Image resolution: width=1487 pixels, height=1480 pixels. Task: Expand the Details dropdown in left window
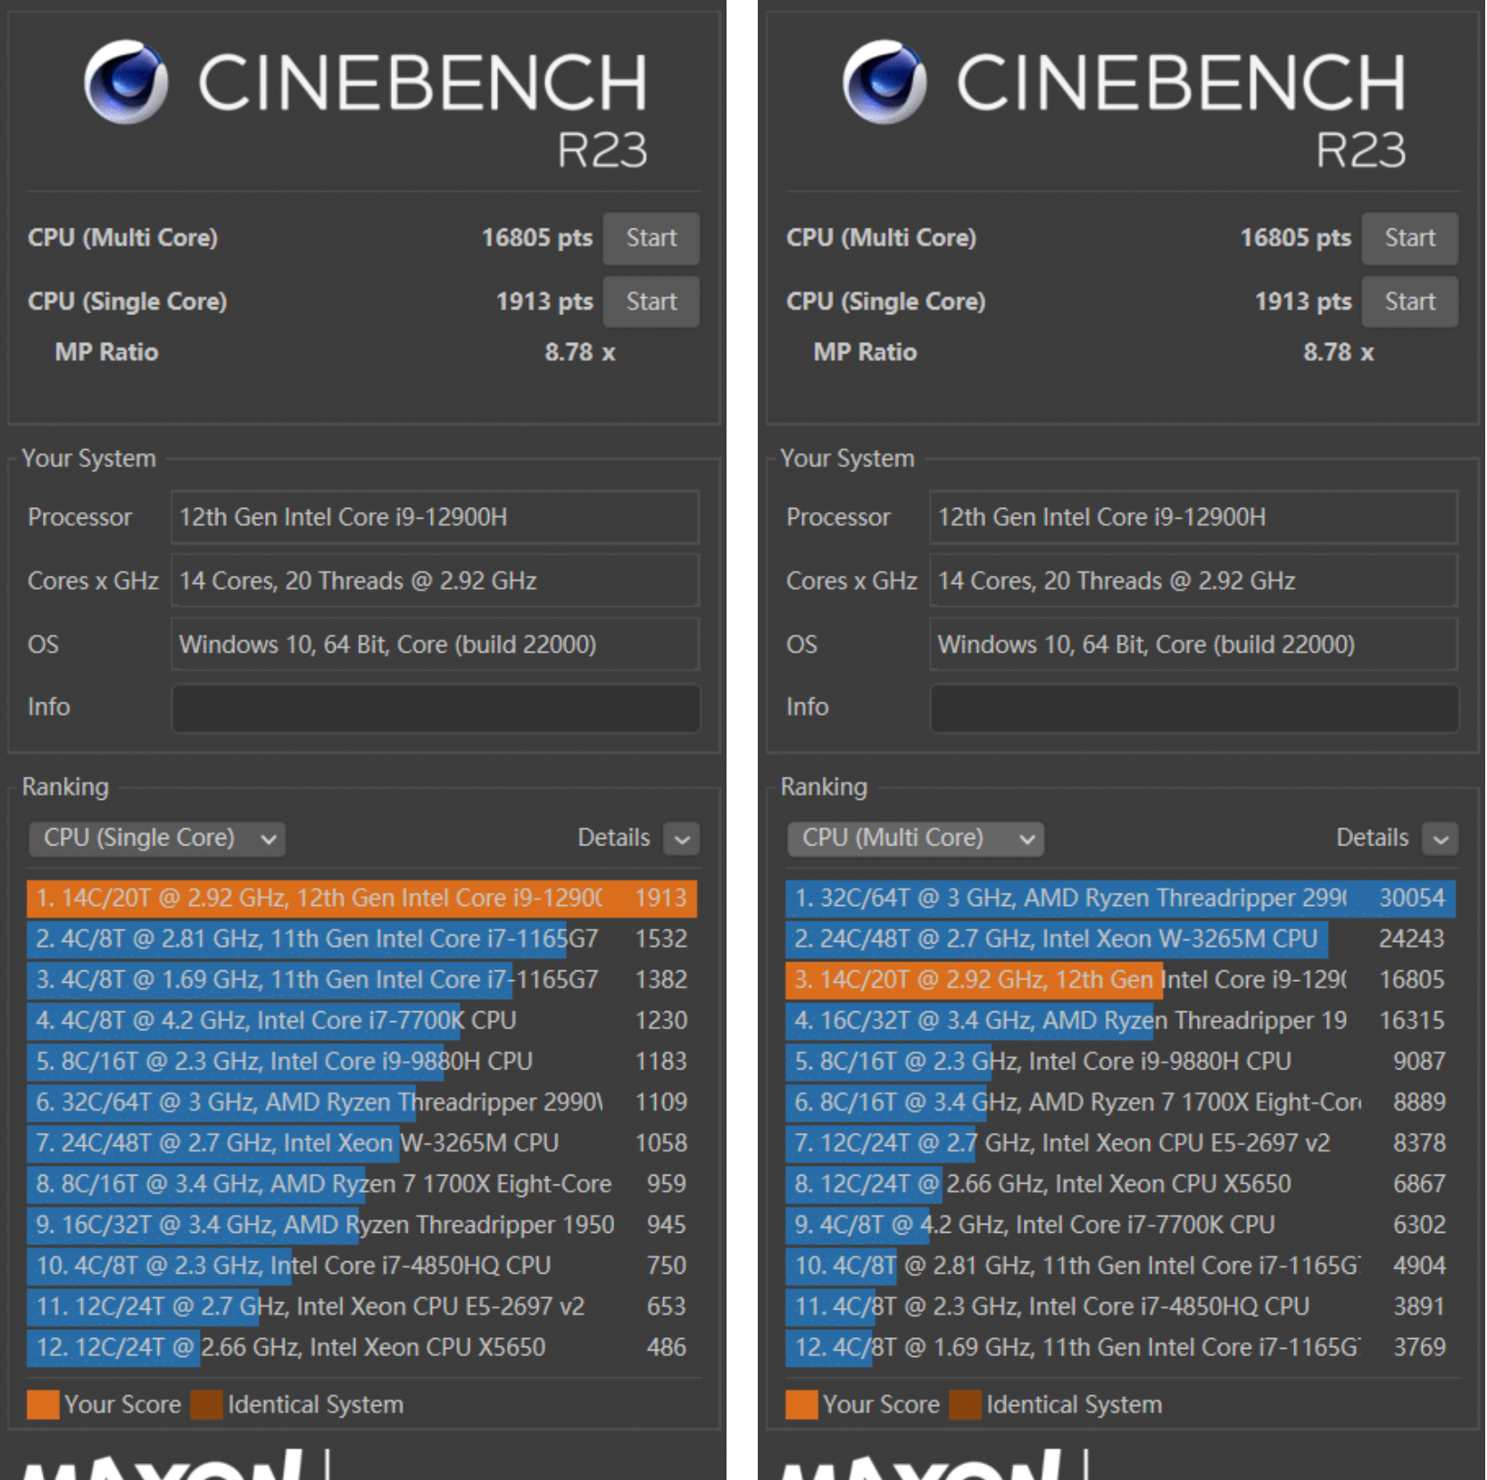(x=682, y=839)
